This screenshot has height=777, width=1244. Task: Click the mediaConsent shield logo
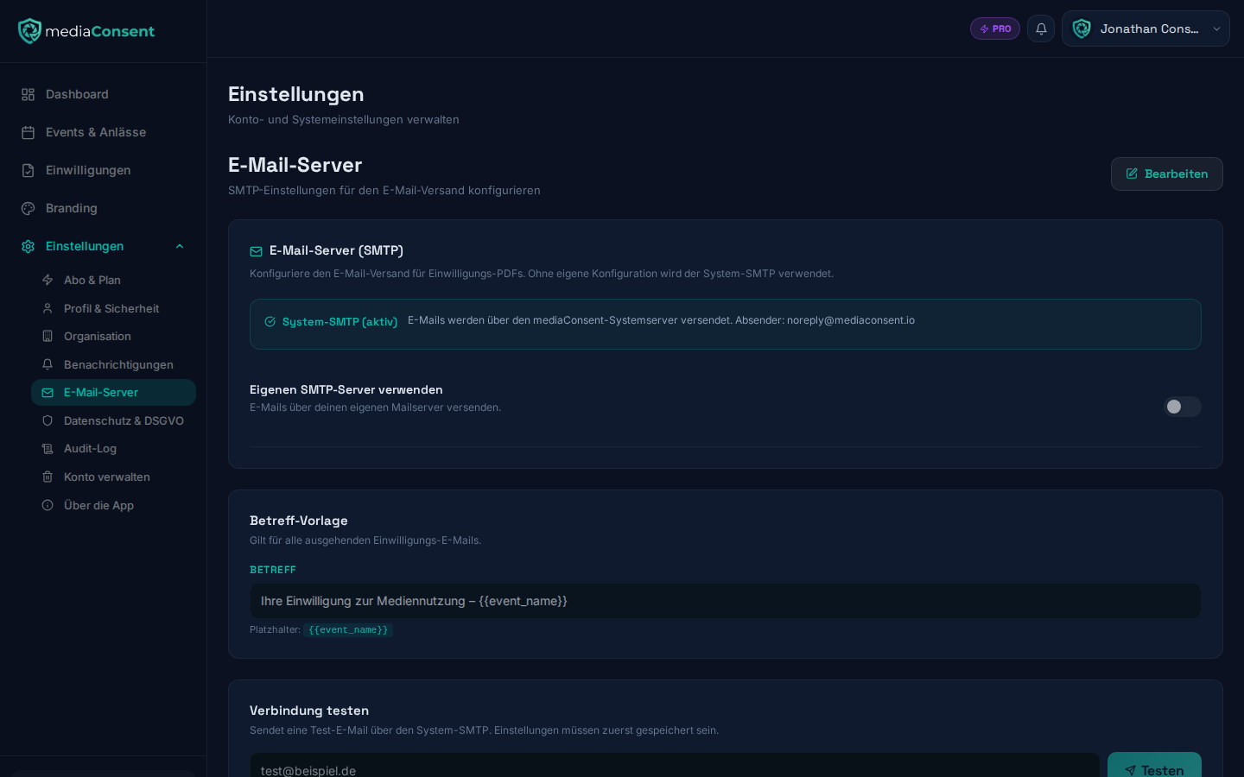click(29, 31)
